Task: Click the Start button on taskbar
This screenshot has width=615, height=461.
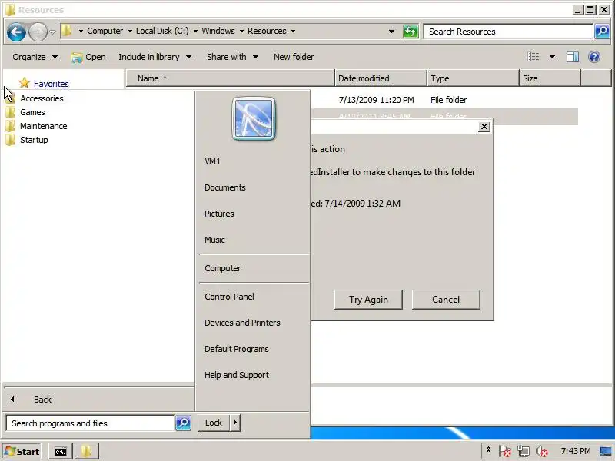Action: [22, 452]
